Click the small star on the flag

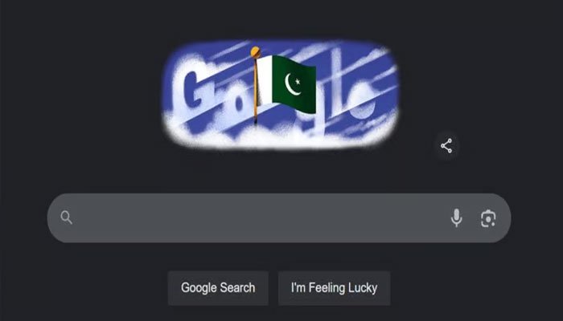[298, 82]
